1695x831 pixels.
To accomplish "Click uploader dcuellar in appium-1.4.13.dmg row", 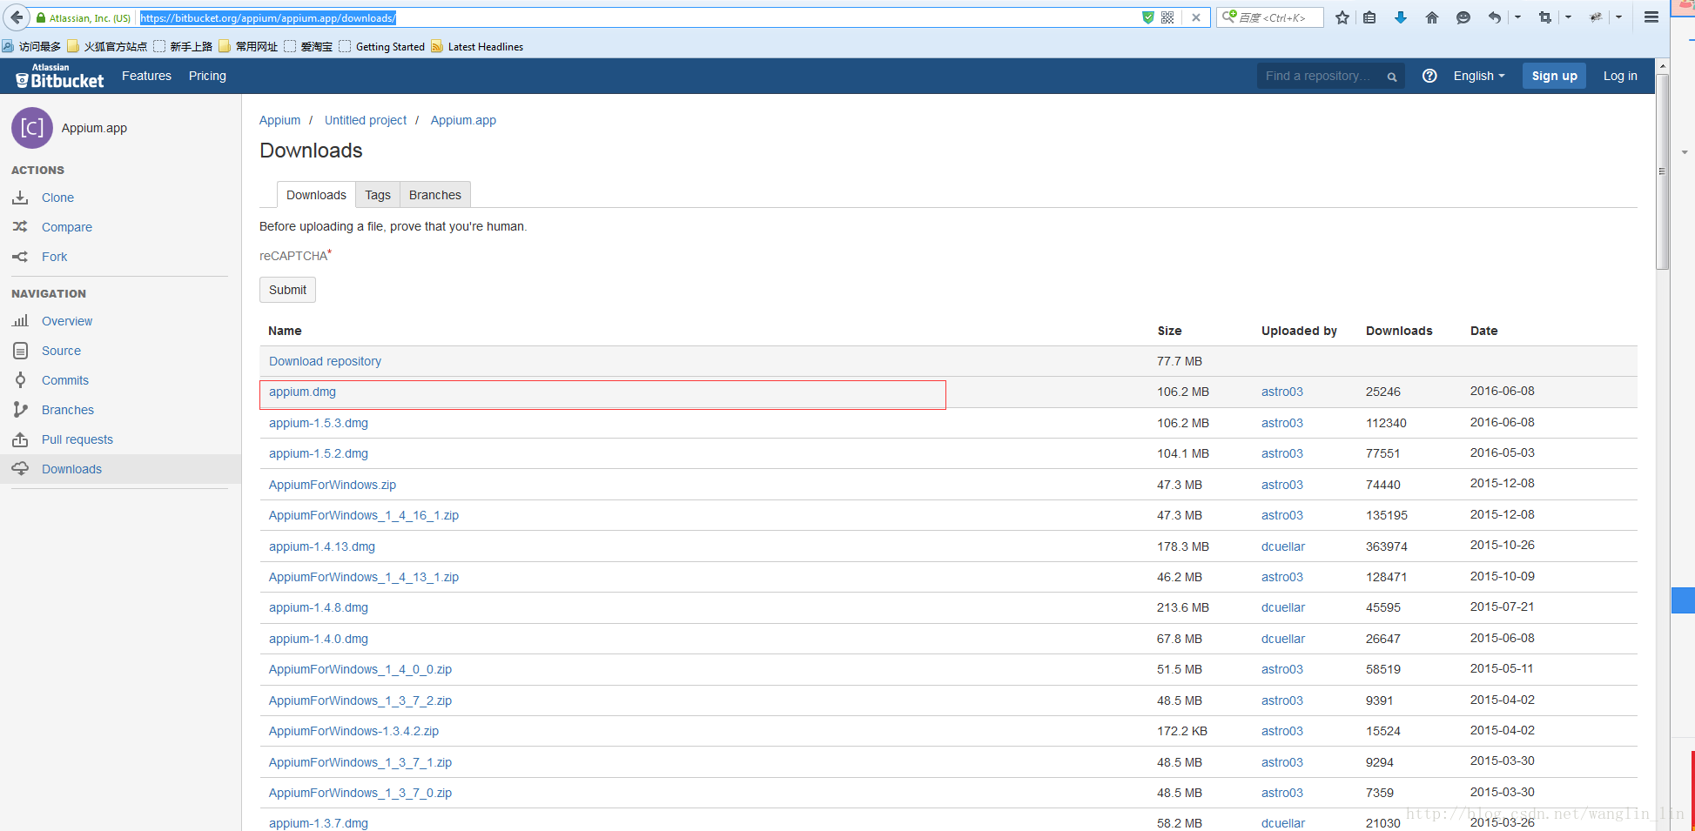I will pos(1283,546).
